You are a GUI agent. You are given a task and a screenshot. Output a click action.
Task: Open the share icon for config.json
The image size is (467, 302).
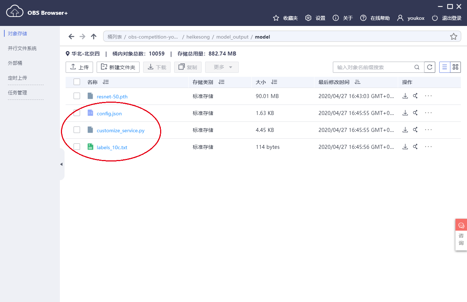415,112
